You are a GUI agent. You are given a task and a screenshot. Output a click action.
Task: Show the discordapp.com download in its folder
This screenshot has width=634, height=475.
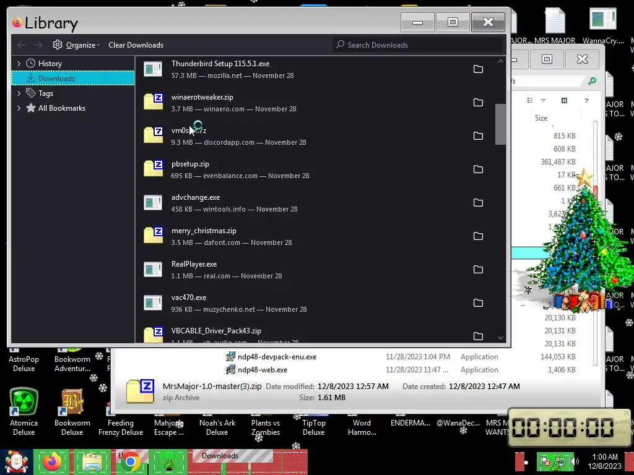pos(478,135)
